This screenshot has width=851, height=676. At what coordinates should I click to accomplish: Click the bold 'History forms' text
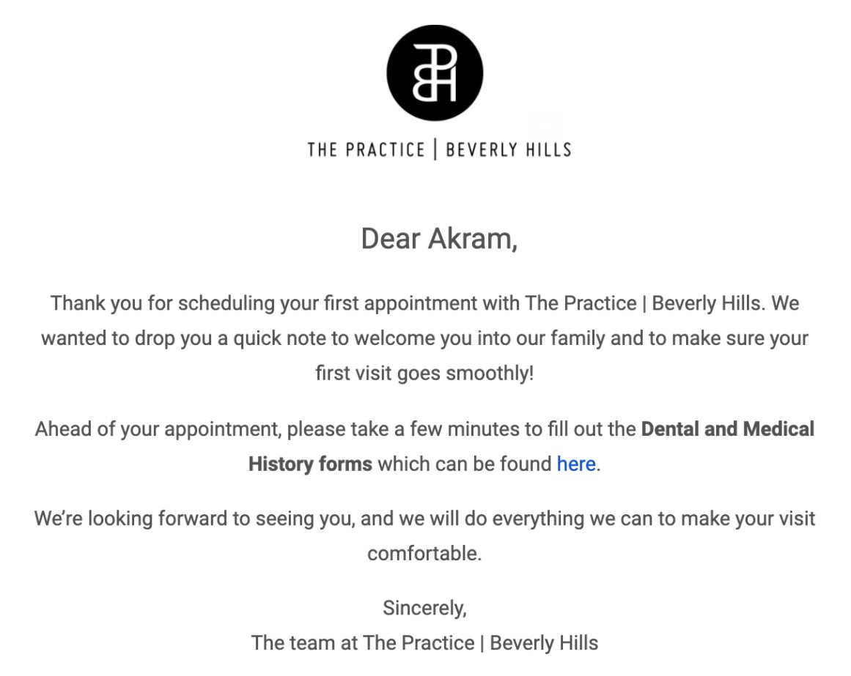(310, 464)
